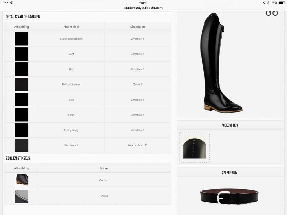Click the Piping boog row label
This screenshot has height=215, width=287.
[71, 130]
